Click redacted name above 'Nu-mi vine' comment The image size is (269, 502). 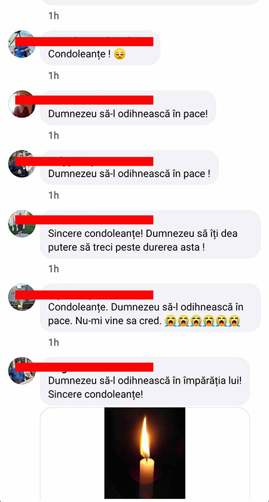tap(84, 295)
